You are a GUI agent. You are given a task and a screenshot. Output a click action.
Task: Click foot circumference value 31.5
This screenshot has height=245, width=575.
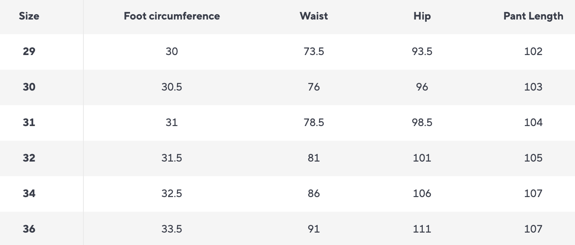click(x=172, y=158)
